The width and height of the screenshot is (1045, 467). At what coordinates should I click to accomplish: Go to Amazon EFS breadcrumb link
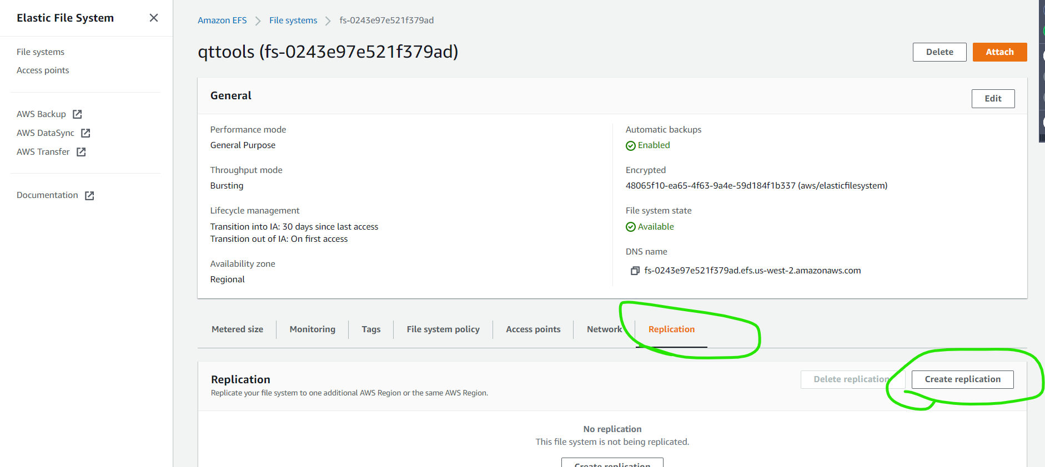[x=222, y=20]
